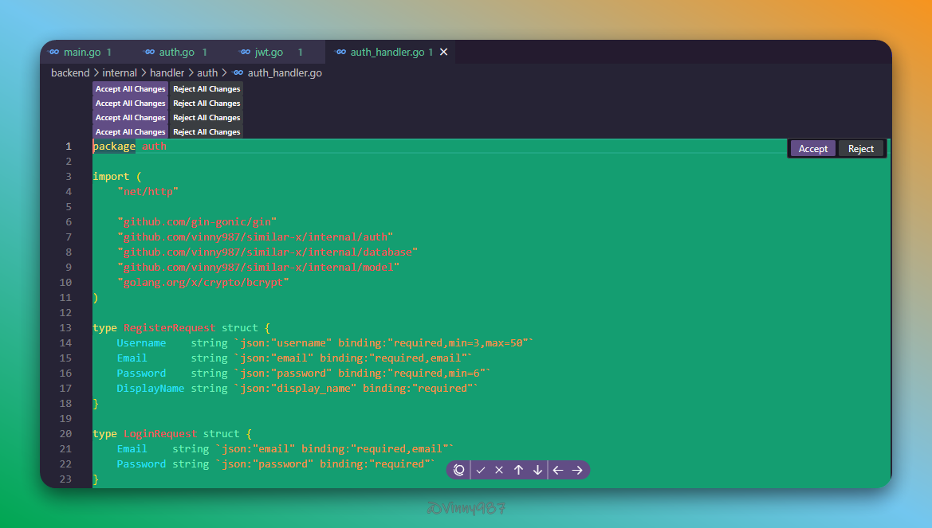Click the right arrow in floating toolbar

(x=577, y=470)
